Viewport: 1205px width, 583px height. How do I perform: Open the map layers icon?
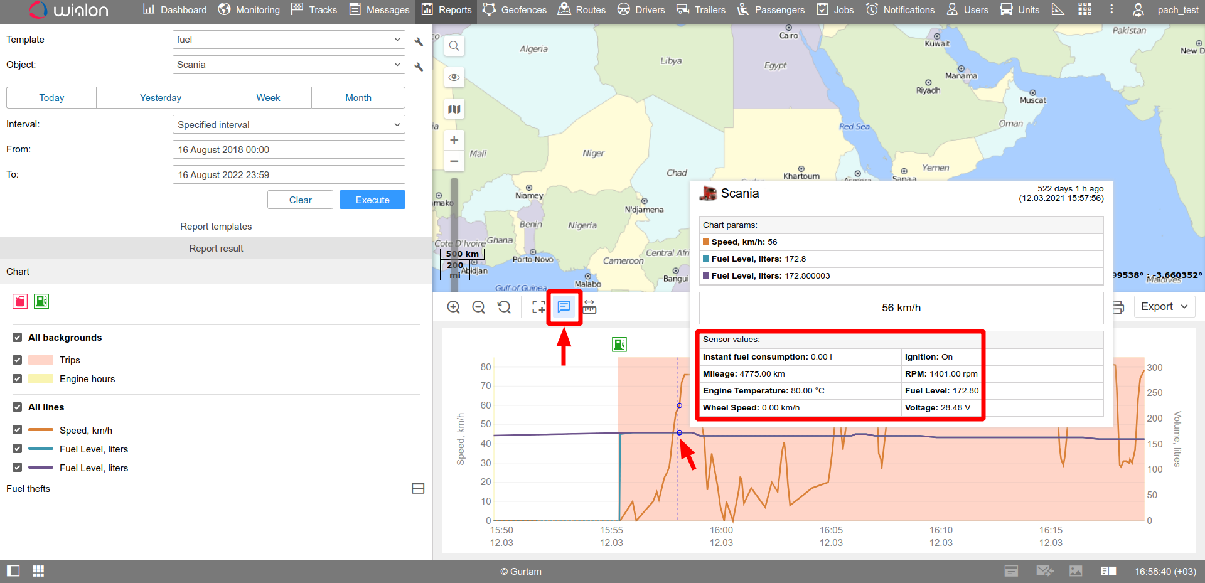pos(454,109)
